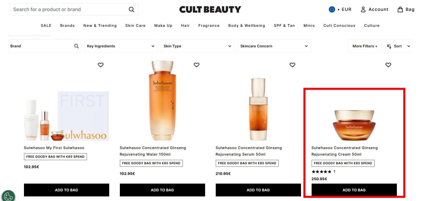The image size is (423, 201).
Task: Open the shopping Bag icon
Action: click(x=400, y=10)
